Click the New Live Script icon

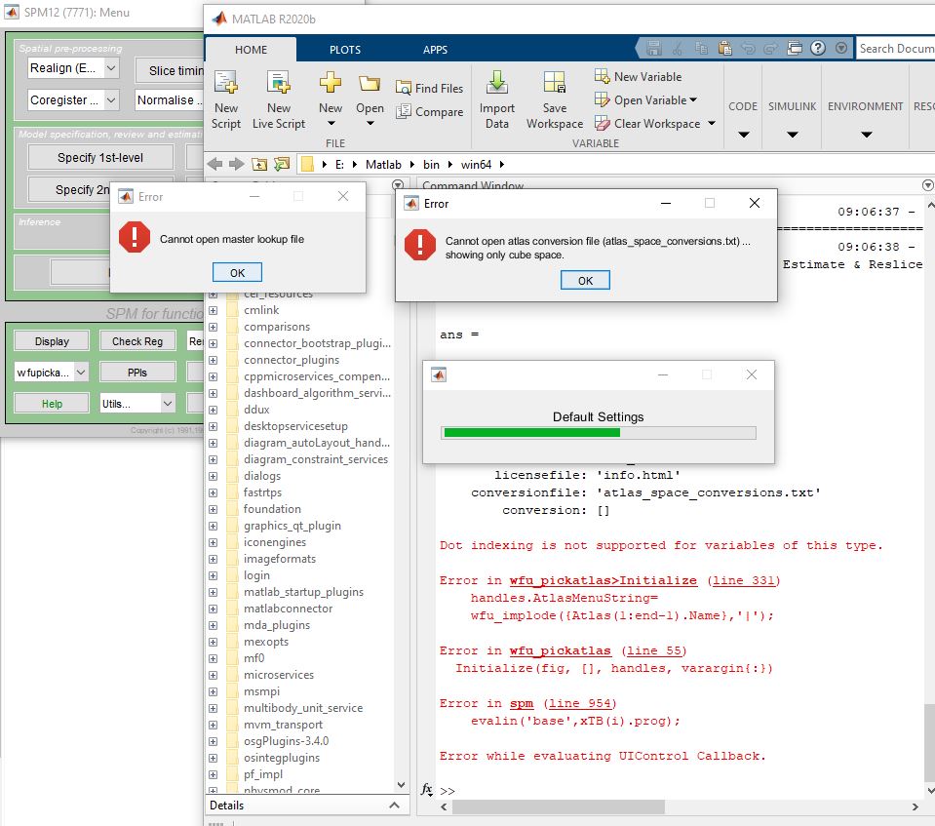coord(279,84)
